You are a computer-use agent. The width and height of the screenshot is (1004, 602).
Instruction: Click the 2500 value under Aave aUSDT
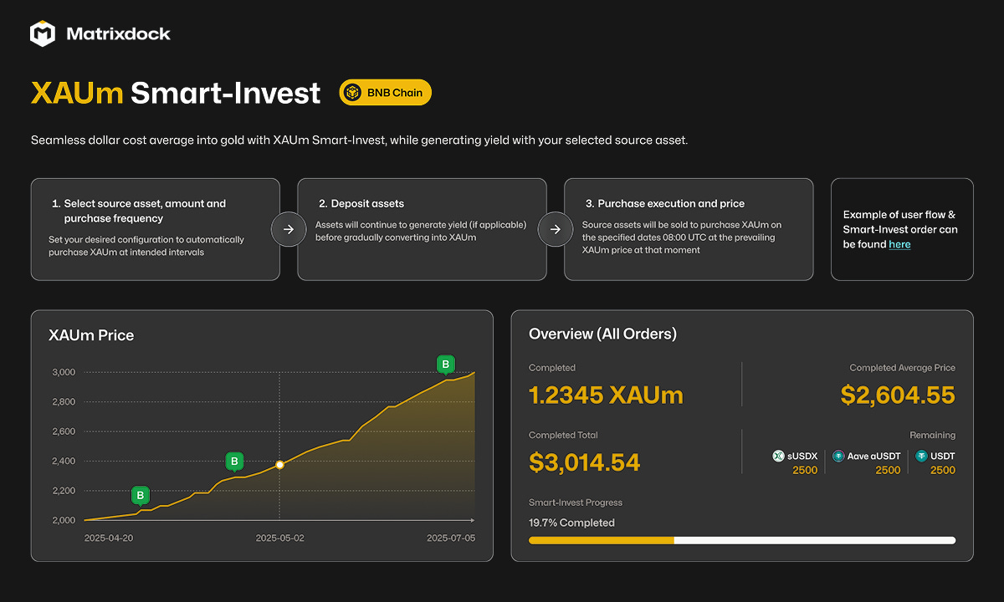[888, 470]
